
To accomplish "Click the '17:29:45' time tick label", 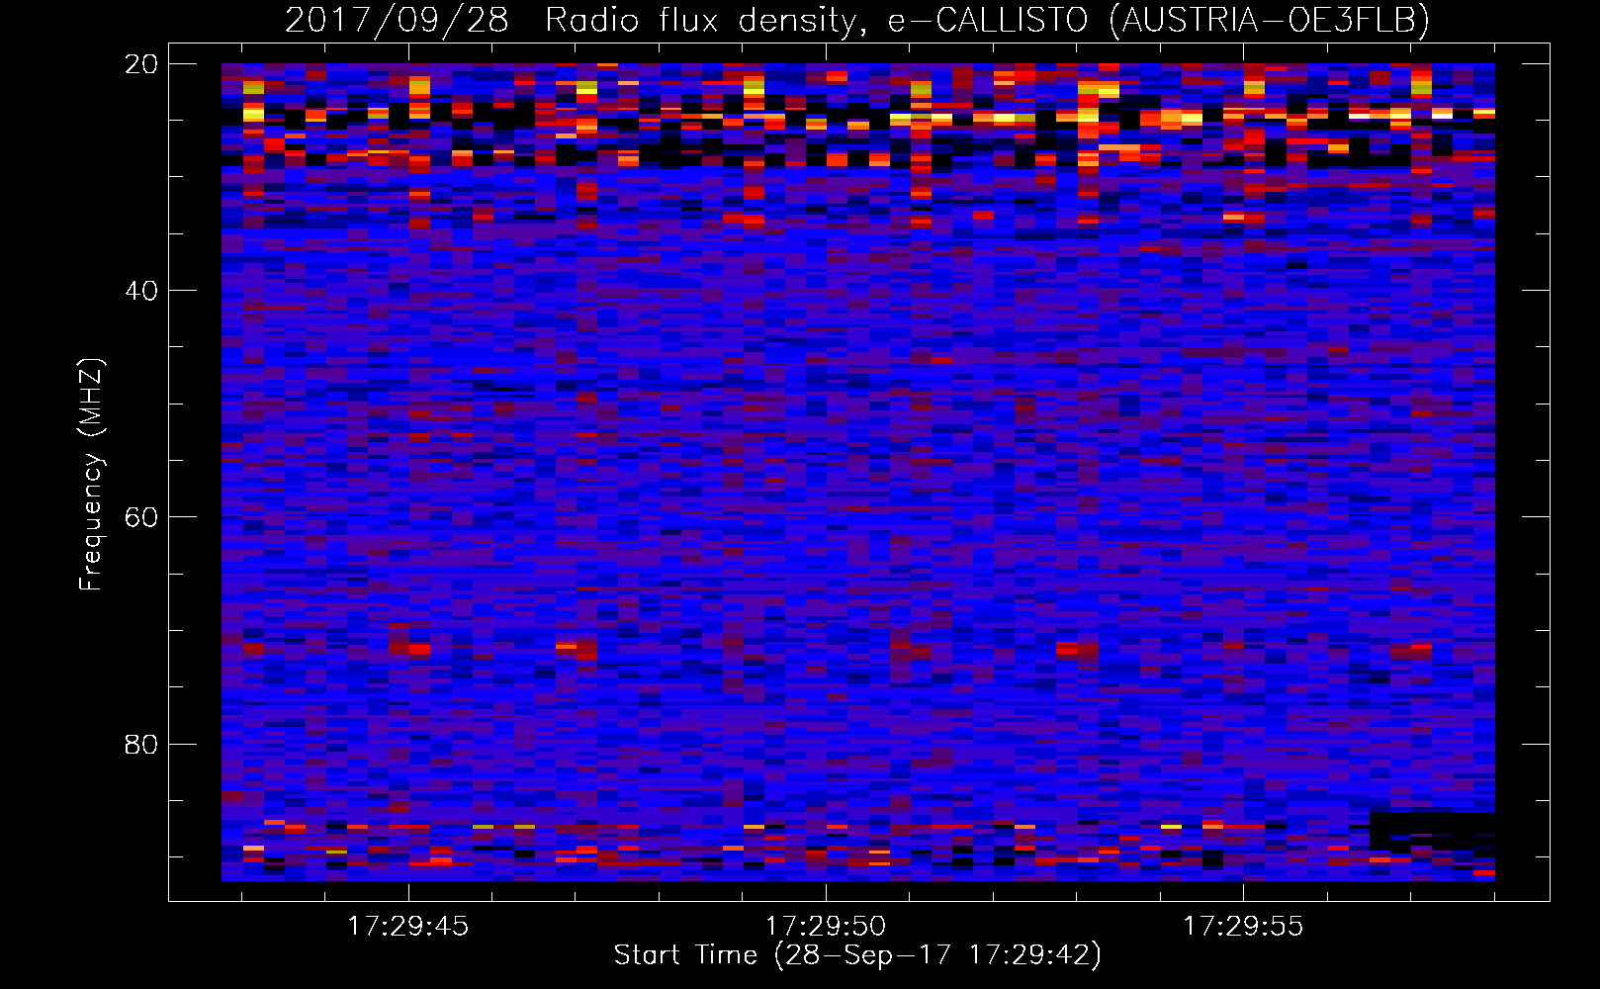I will [x=407, y=927].
